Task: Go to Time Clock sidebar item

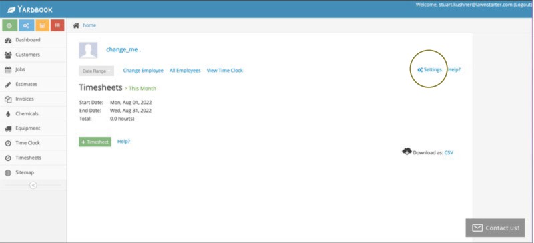Action: tap(33, 143)
